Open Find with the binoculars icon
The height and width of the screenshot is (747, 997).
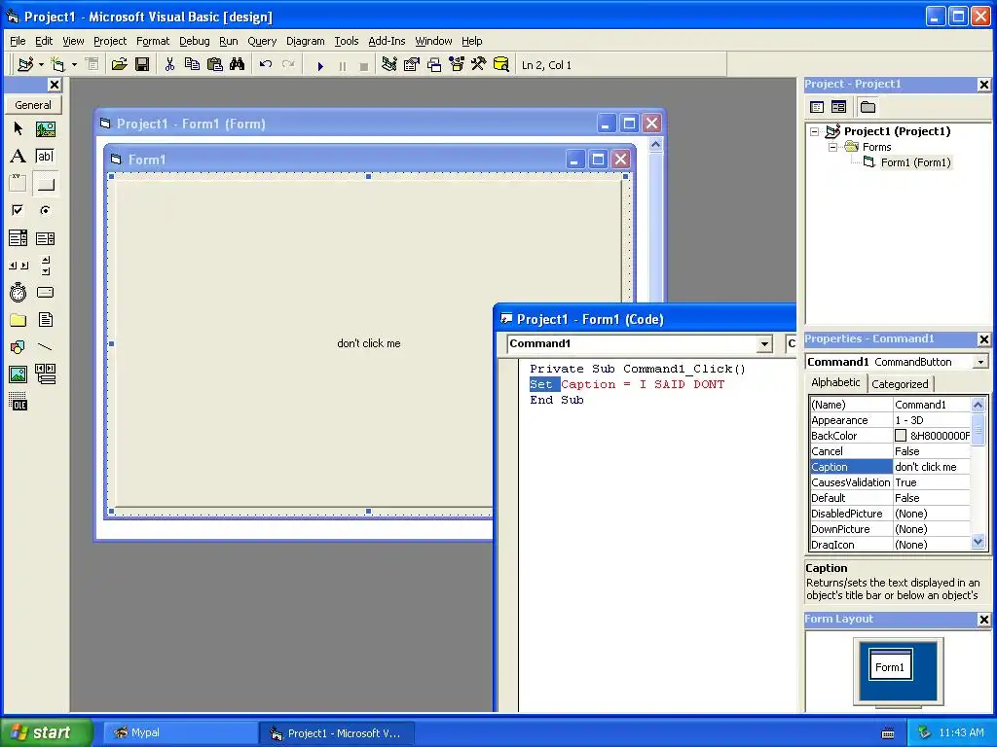pyautogui.click(x=238, y=65)
